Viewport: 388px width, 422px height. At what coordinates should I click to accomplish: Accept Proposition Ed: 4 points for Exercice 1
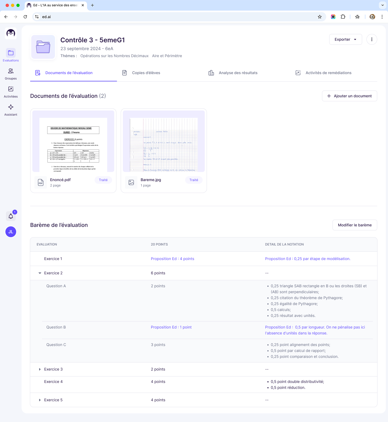pyautogui.click(x=172, y=259)
